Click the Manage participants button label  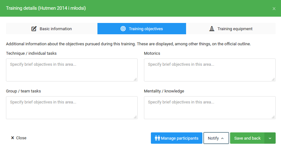tap(179, 138)
